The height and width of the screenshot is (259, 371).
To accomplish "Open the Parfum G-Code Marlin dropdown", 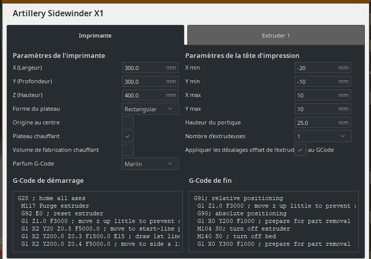I will pos(150,164).
